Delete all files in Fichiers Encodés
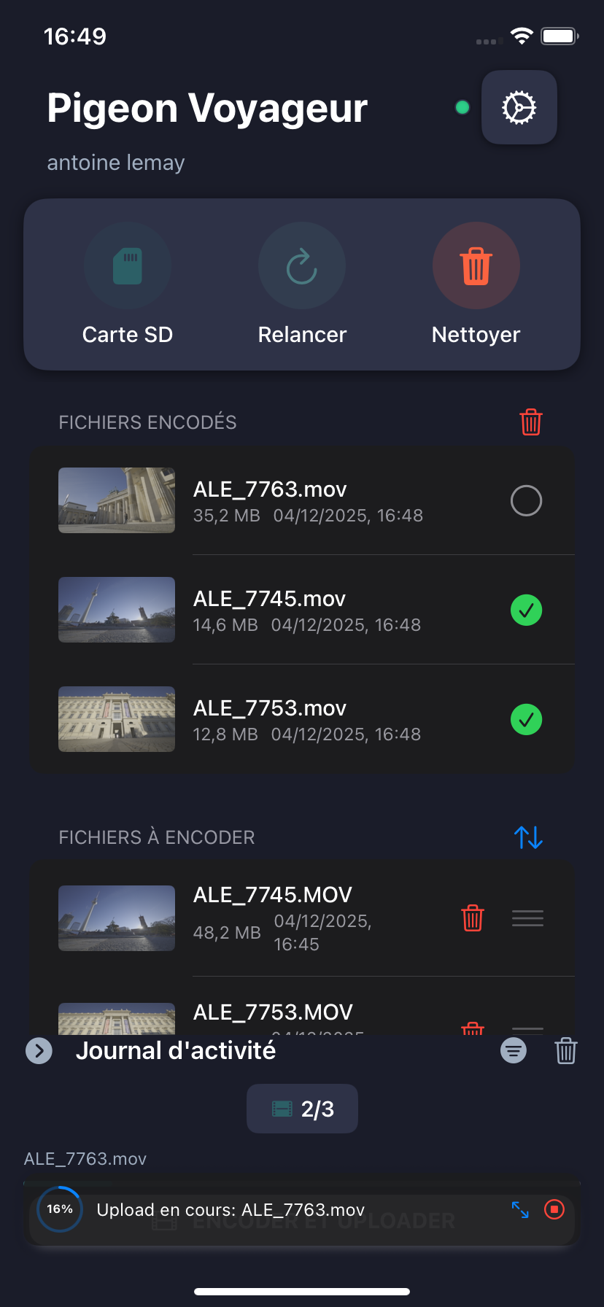Viewport: 604px width, 1307px height. (530, 422)
